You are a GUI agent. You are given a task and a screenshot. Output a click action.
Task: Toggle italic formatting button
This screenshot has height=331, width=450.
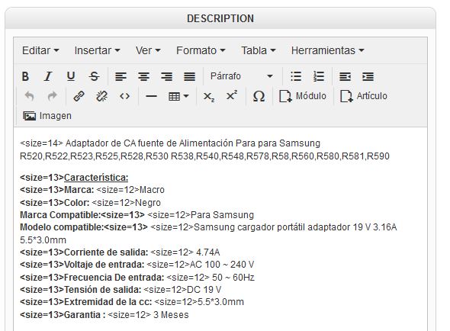point(48,76)
